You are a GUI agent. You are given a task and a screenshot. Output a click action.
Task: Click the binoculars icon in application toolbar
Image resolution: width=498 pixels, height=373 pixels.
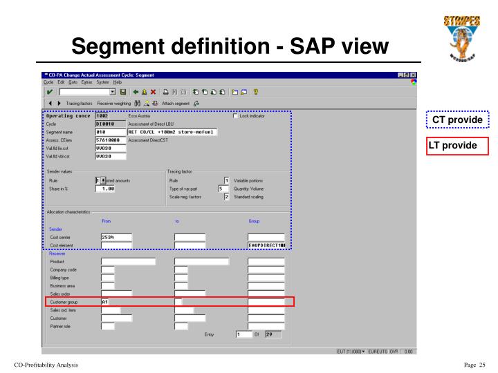(137, 104)
